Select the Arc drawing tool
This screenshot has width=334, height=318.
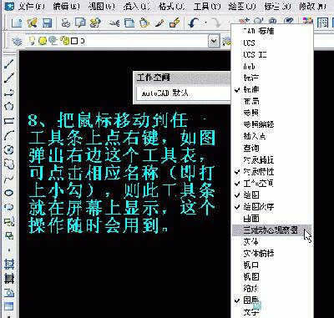click(x=9, y=135)
